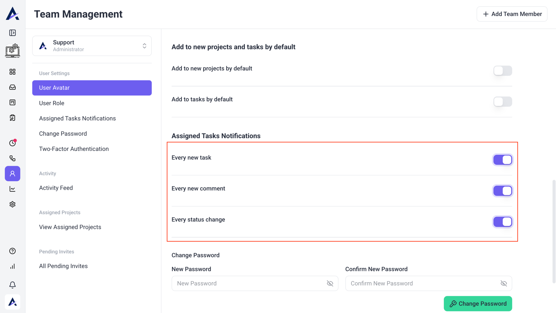This screenshot has width=556, height=313.
Task: Turn off Every status change toggle
Action: pyautogui.click(x=503, y=222)
